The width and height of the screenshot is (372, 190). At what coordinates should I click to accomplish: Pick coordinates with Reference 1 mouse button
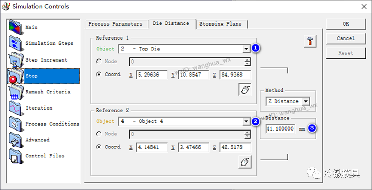click(245, 90)
